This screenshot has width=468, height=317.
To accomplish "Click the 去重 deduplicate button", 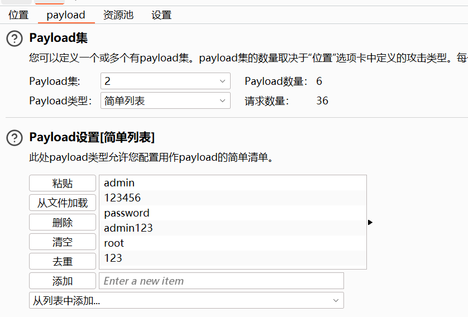I will click(x=63, y=261).
